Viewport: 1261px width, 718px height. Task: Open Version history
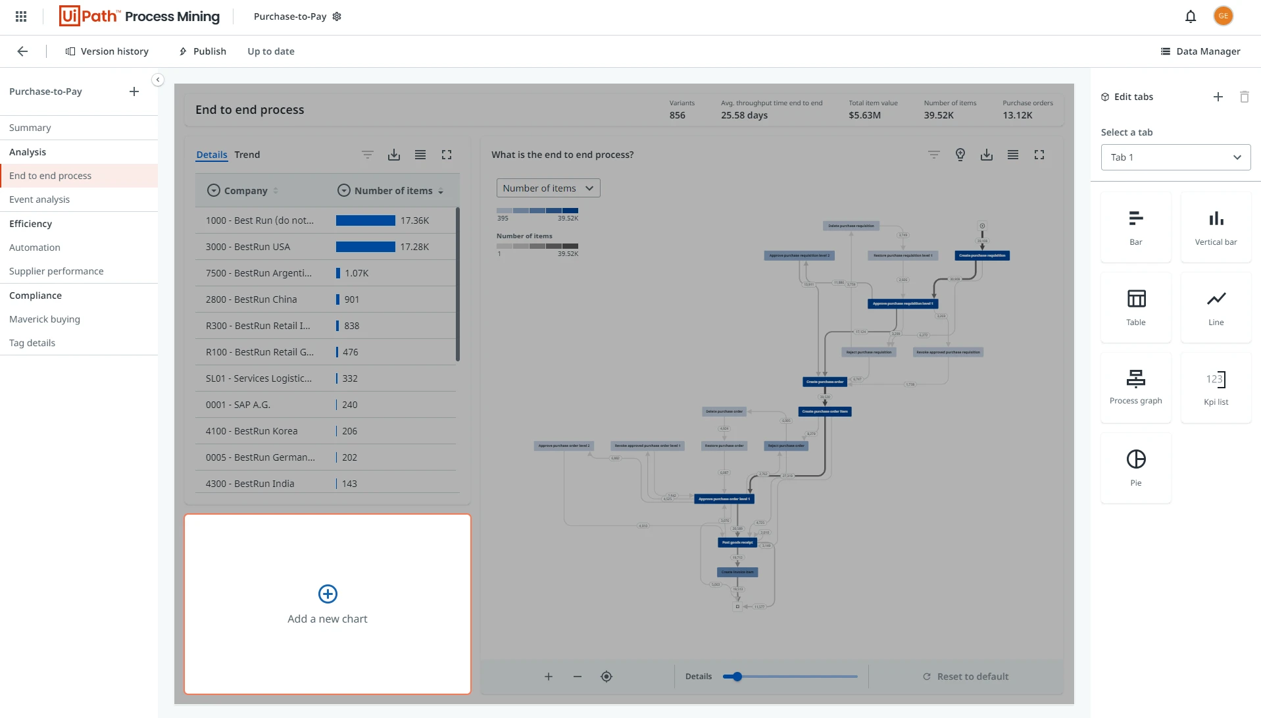[x=107, y=51]
